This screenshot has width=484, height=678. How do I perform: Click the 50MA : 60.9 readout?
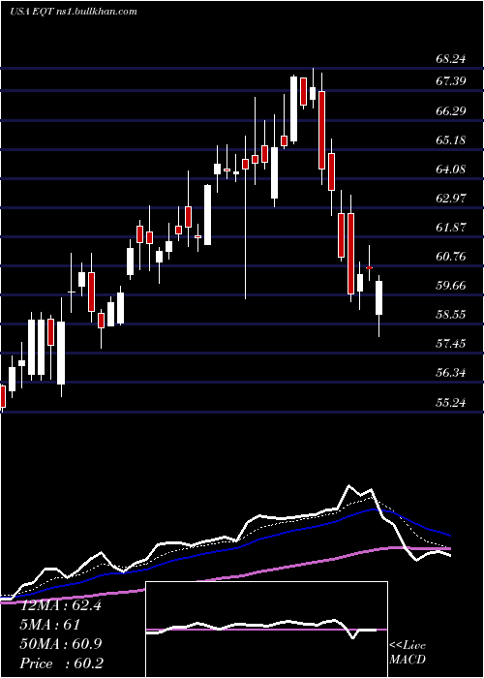61,644
